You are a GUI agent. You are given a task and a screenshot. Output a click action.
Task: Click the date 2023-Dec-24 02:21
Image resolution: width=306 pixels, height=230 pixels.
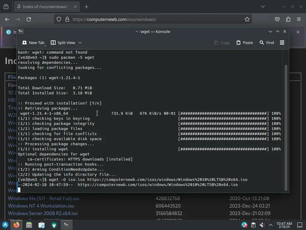[250, 206]
